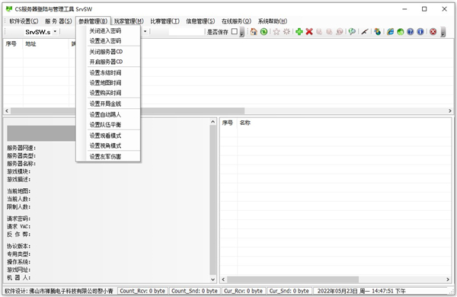457x297 pixels.
Task: Choose 设置开局金钱 from the menu
Action: coord(105,104)
